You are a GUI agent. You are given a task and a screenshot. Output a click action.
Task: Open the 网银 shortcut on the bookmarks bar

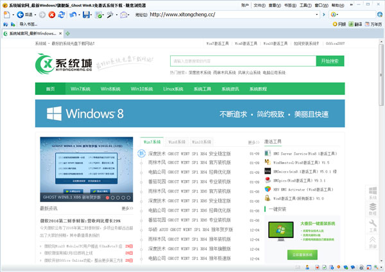[339, 24]
